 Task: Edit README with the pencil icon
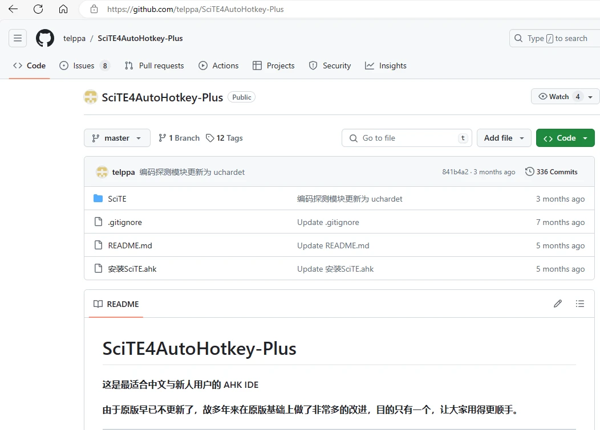pos(558,304)
